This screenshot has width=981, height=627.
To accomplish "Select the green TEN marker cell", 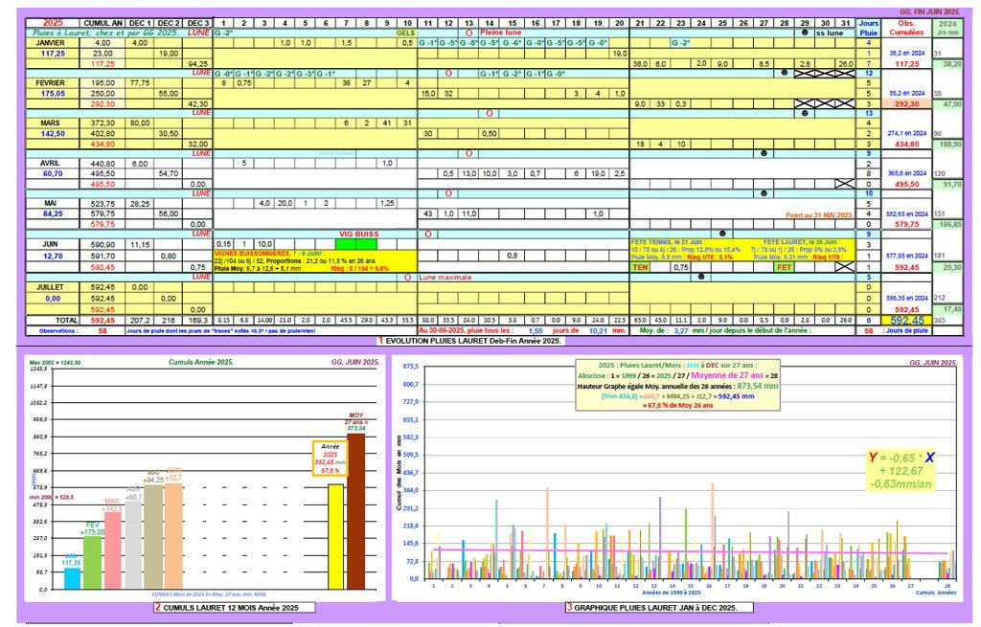I will click(640, 267).
